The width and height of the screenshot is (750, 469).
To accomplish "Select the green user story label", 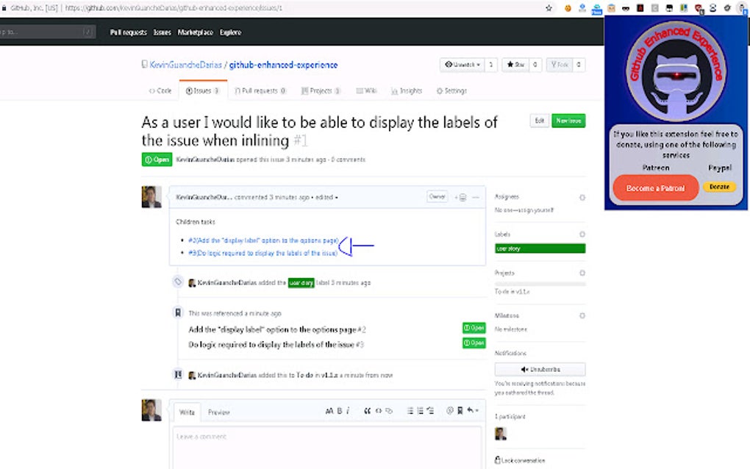I will coord(515,248).
